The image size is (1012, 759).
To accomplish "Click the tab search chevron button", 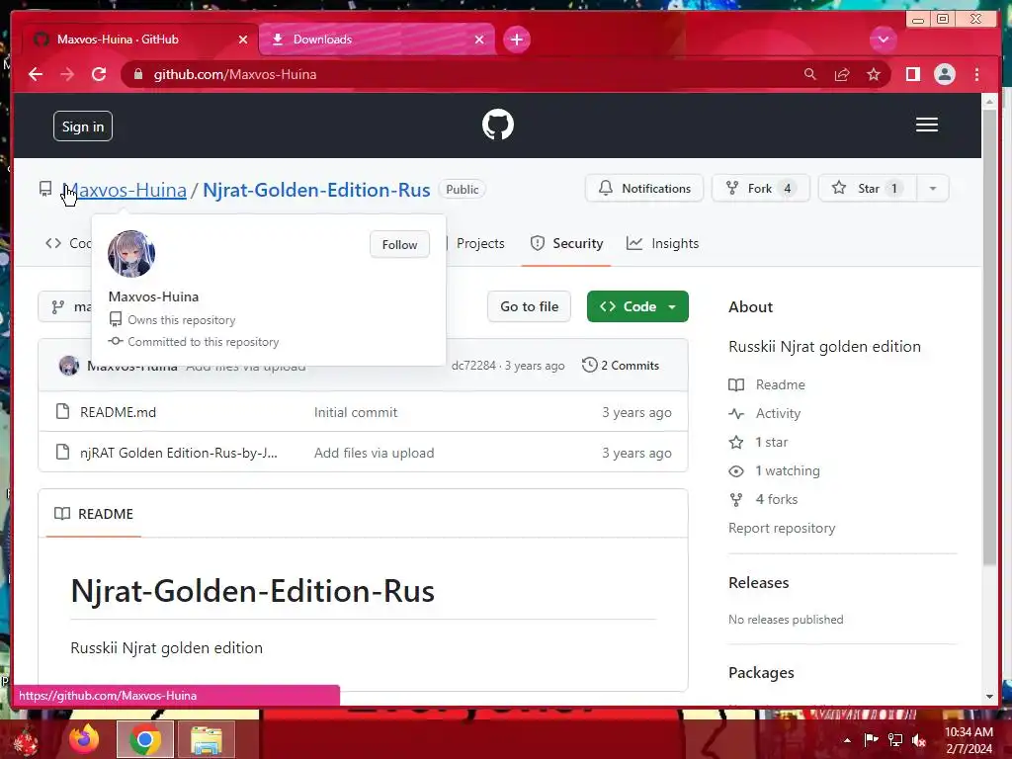I will pyautogui.click(x=883, y=40).
